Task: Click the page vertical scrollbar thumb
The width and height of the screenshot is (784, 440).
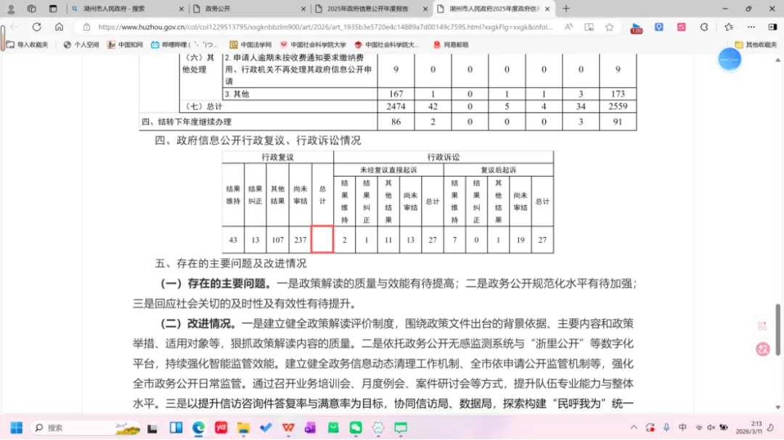Action: [777, 330]
